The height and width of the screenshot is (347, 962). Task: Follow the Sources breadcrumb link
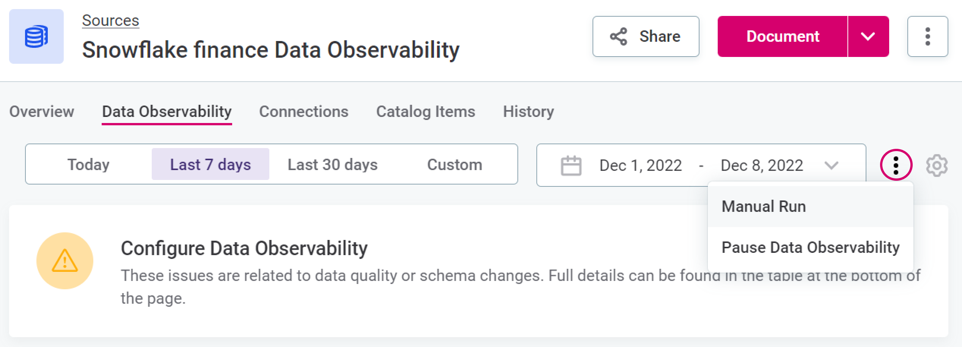coord(110,21)
